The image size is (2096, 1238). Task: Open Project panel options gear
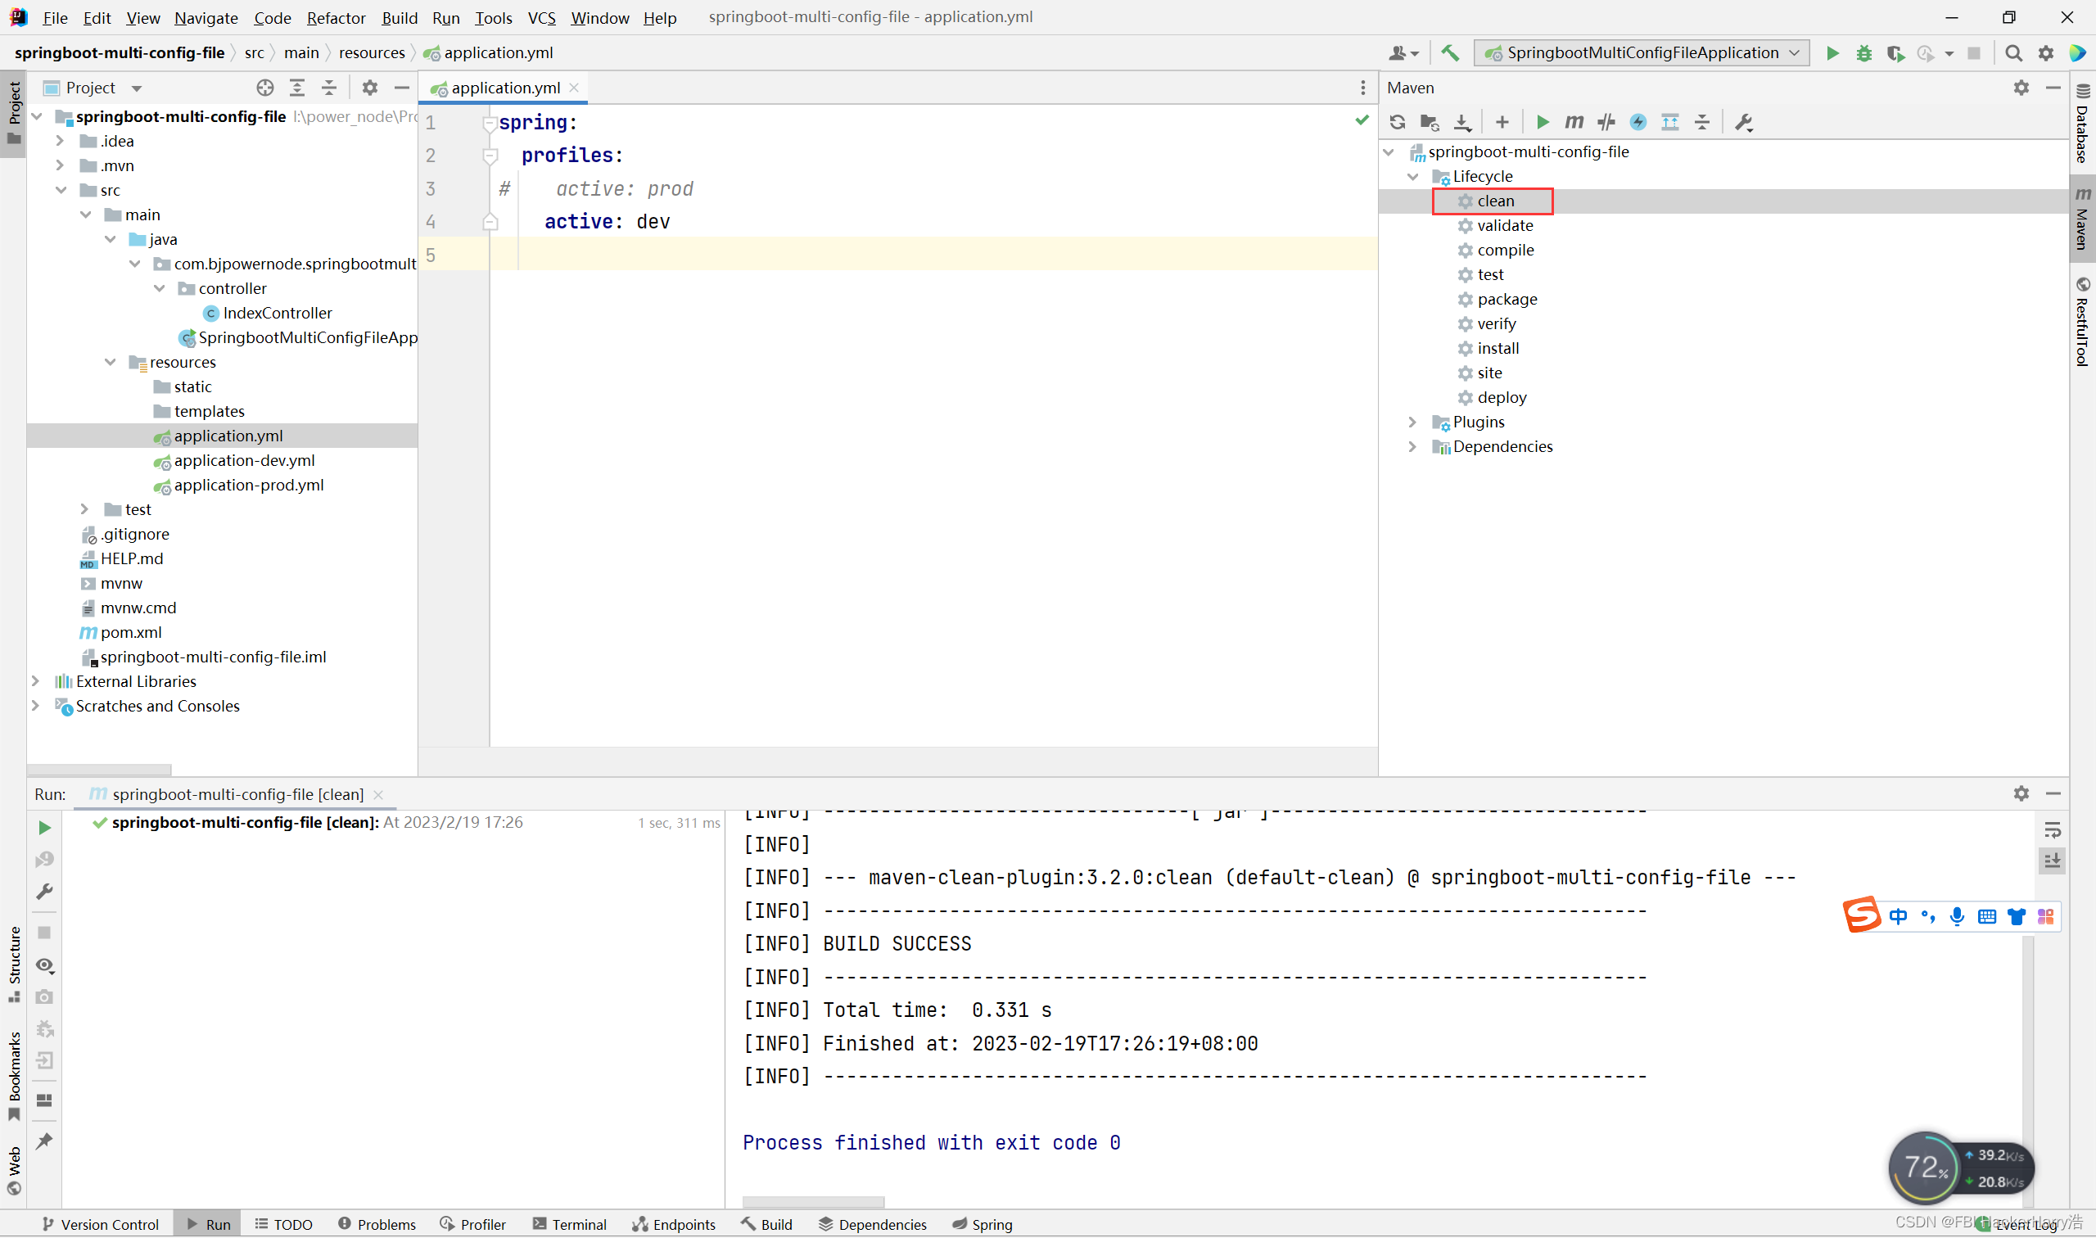point(369,88)
